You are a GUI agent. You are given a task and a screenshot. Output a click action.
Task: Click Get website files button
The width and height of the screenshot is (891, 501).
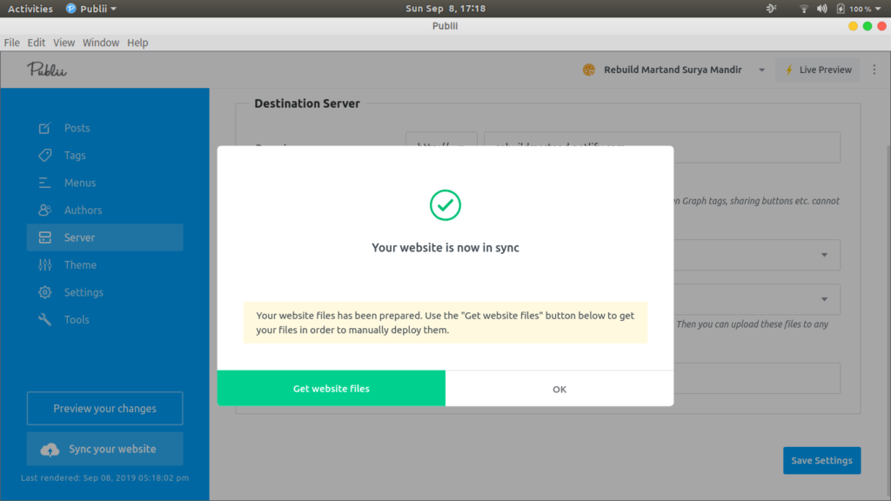click(x=332, y=389)
